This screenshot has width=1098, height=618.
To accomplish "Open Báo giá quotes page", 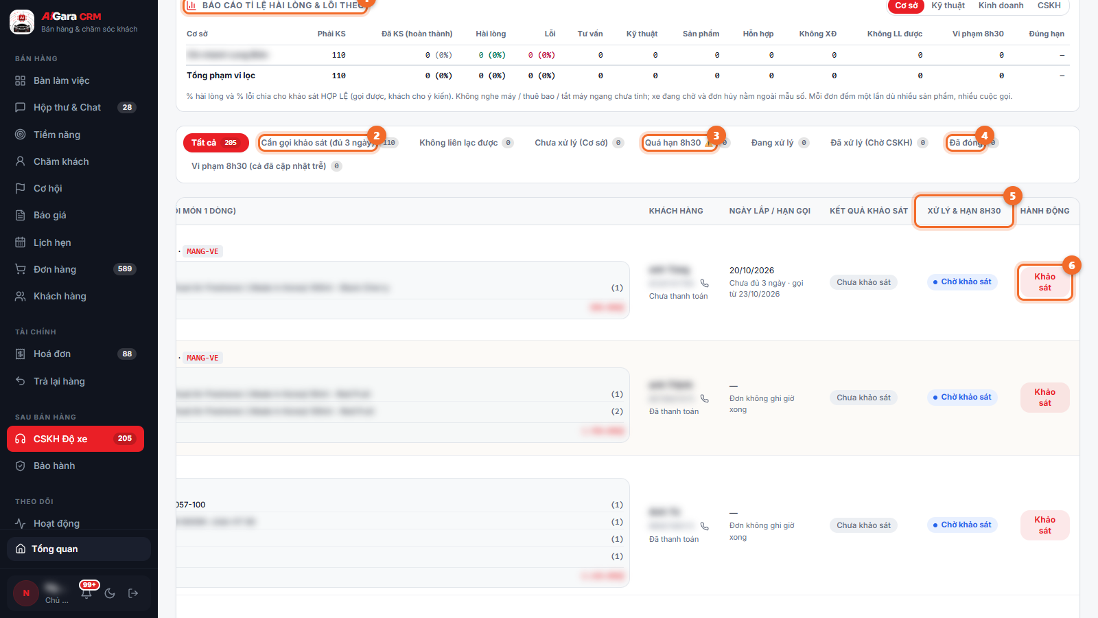I will point(75,215).
